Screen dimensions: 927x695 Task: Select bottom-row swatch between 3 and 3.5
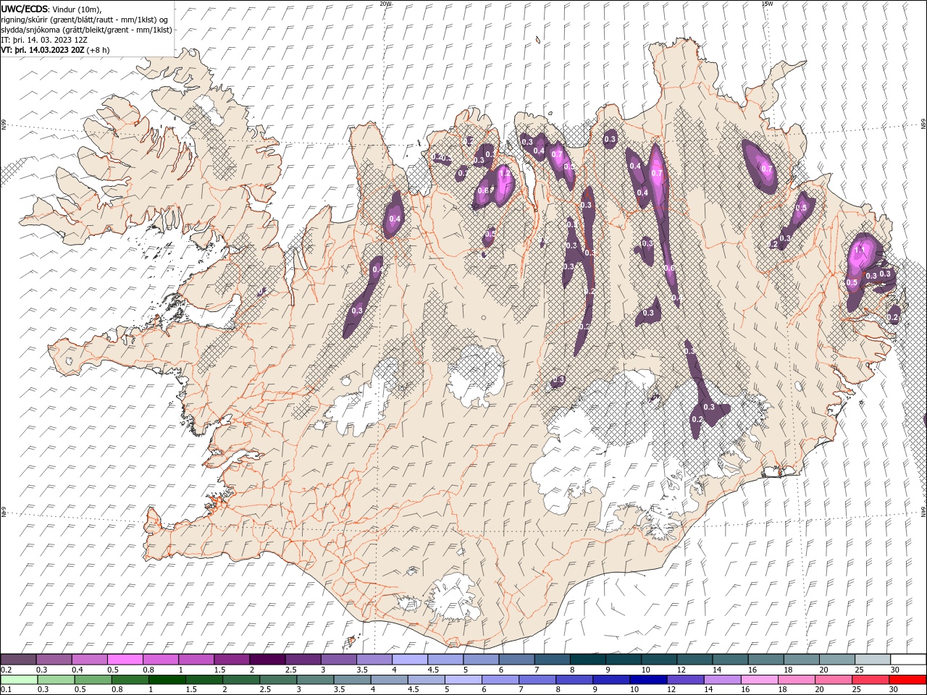click(315, 680)
